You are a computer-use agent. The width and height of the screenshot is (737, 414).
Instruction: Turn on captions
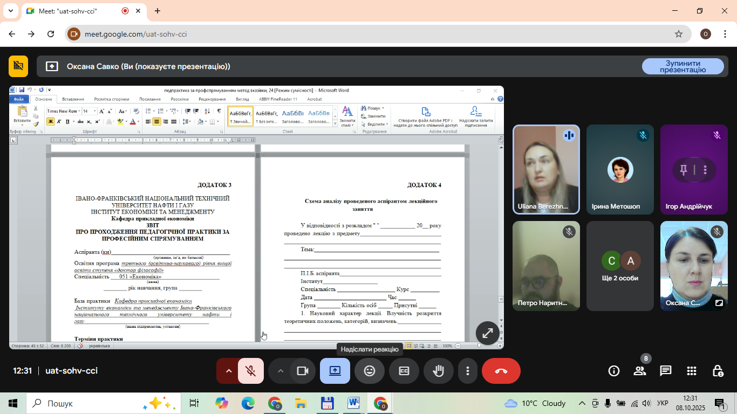click(404, 371)
